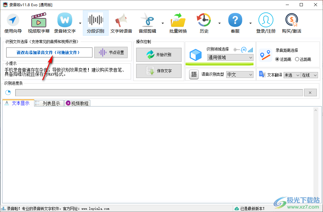Minimize the 录音啦 window
The width and height of the screenshot is (323, 212).
click(287, 5)
